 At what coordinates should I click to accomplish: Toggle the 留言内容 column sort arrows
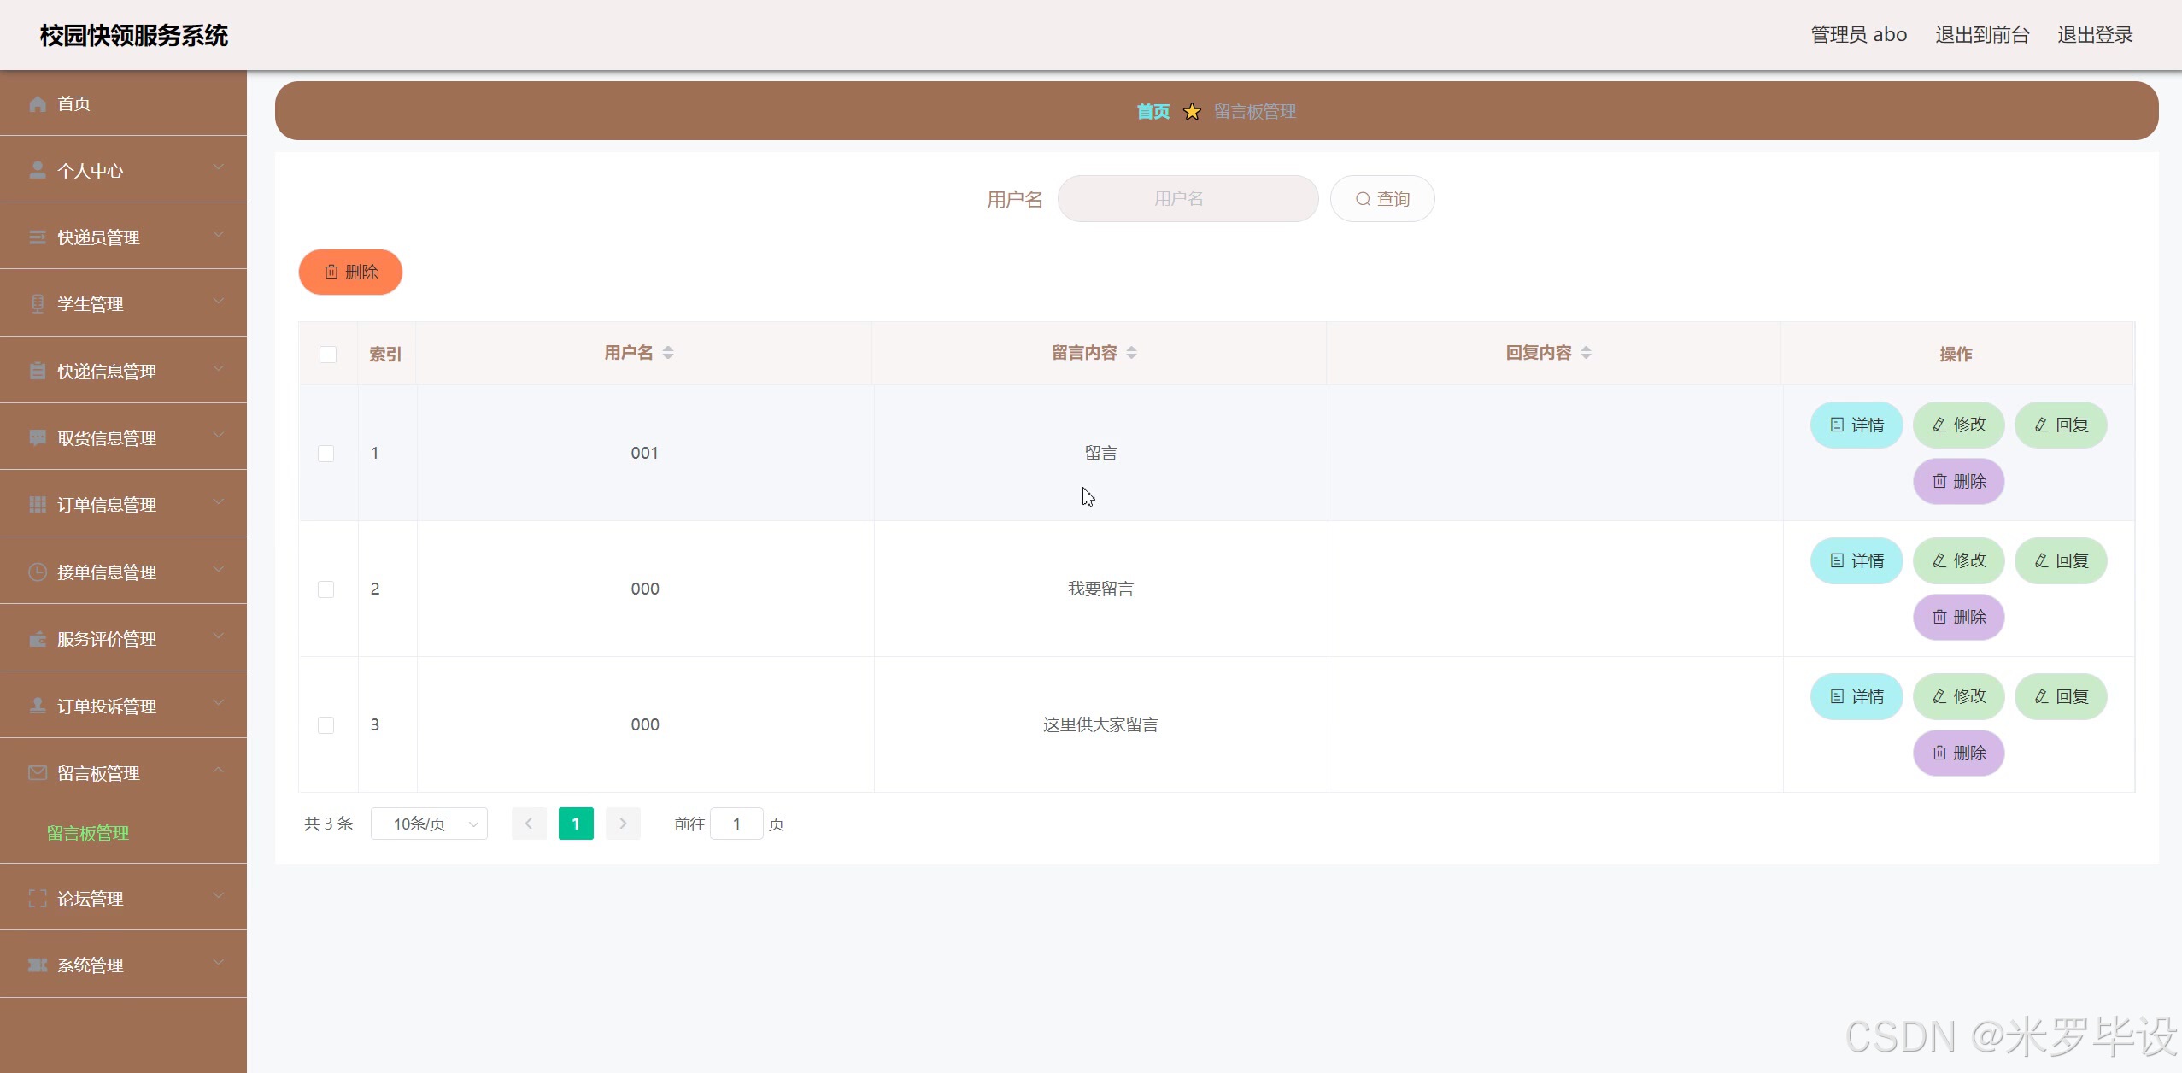[x=1131, y=352]
